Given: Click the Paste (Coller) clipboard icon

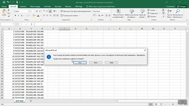Looking at the screenshot, I should [x=4, y=11].
